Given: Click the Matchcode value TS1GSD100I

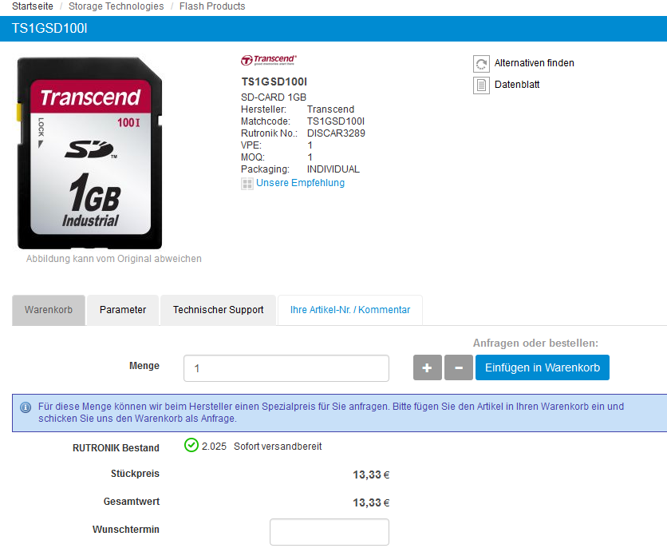Looking at the screenshot, I should tap(336, 121).
